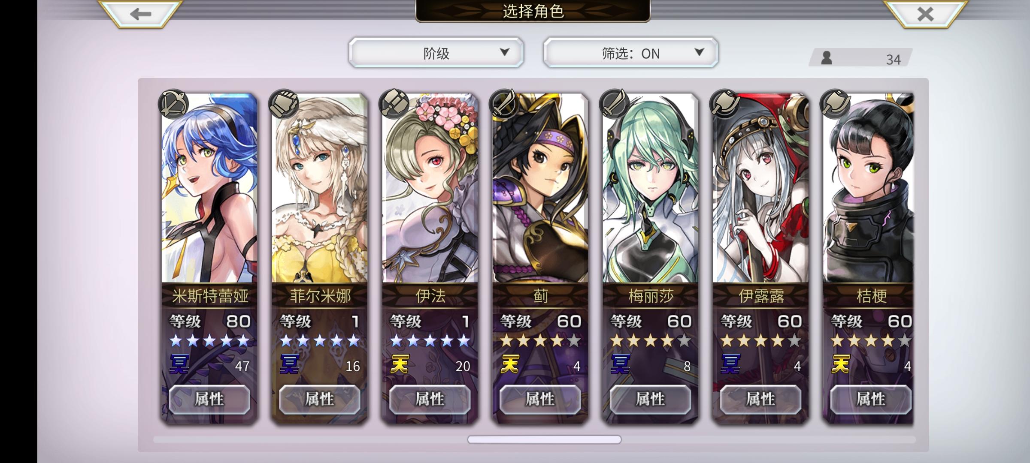
Task: Click the horizontal scrollbar thumb below cards
Action: [544, 439]
